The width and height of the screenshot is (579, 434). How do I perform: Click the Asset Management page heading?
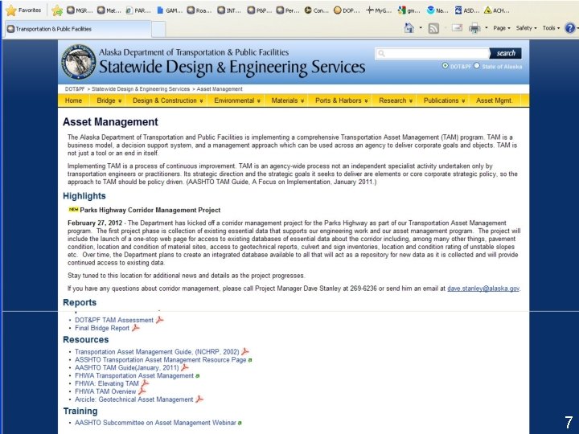(110, 122)
